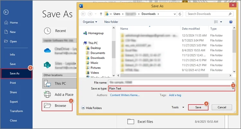241x129 pixels.
Task: Open the recent locations dropdown arrow
Action: tap(96, 14)
